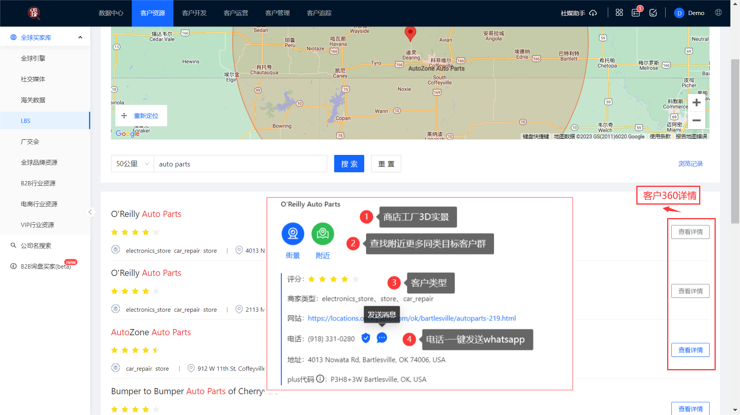
Task: Open the 客户追踪 tab
Action: 319,13
